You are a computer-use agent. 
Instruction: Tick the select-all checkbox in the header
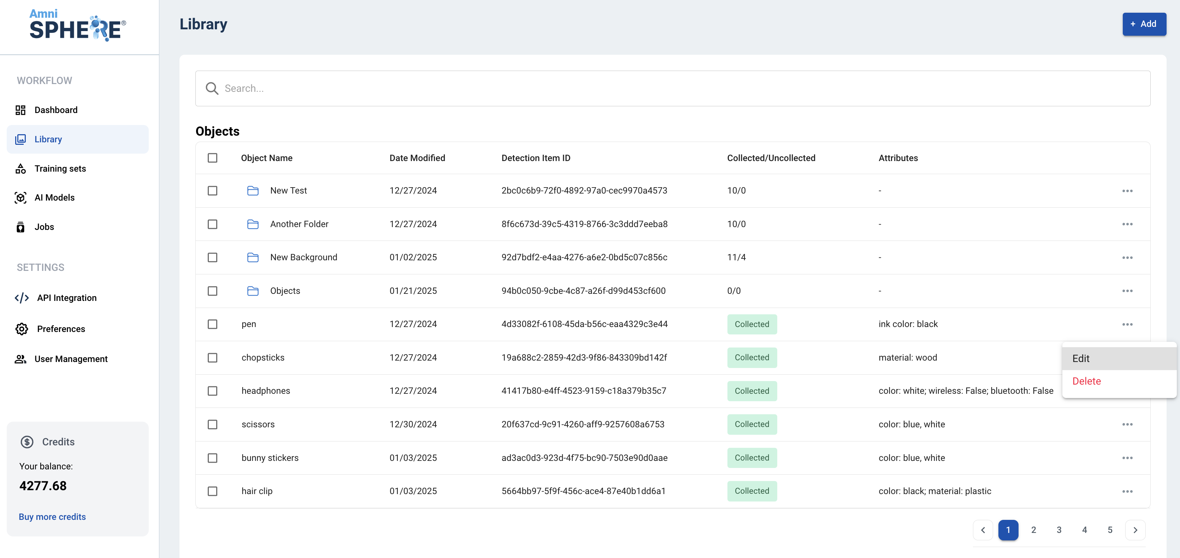[213, 158]
